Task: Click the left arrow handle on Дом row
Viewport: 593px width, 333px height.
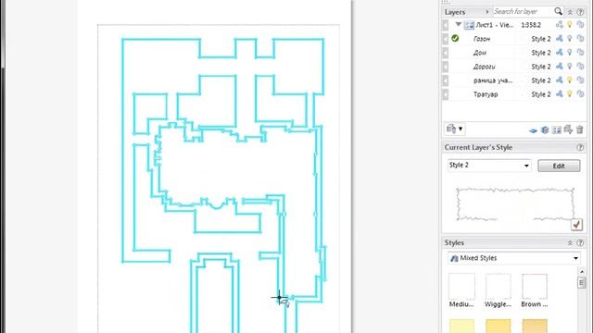Action: [446, 53]
